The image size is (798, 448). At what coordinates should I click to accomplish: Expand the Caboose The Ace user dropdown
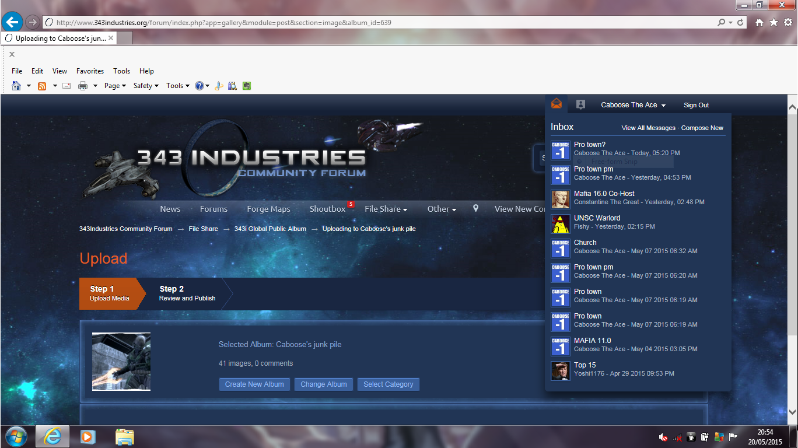point(633,105)
